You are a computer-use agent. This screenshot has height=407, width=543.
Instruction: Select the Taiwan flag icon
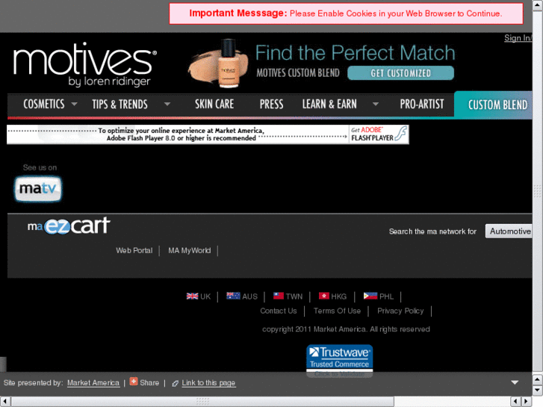279,296
